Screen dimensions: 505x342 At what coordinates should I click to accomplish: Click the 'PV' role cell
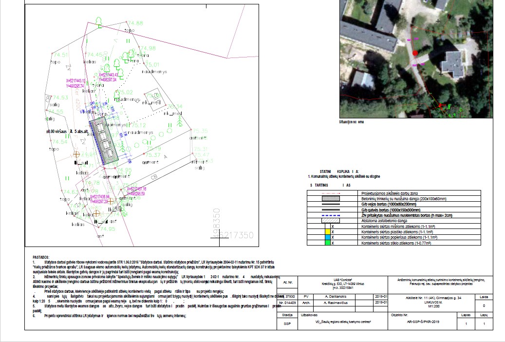coord(306,297)
